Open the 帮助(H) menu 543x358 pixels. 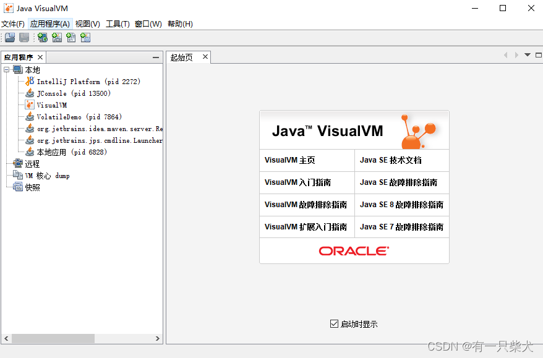click(x=180, y=24)
